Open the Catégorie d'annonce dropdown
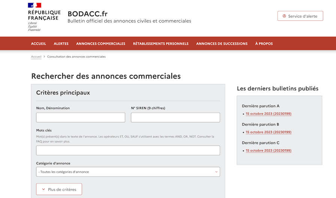 128,172
